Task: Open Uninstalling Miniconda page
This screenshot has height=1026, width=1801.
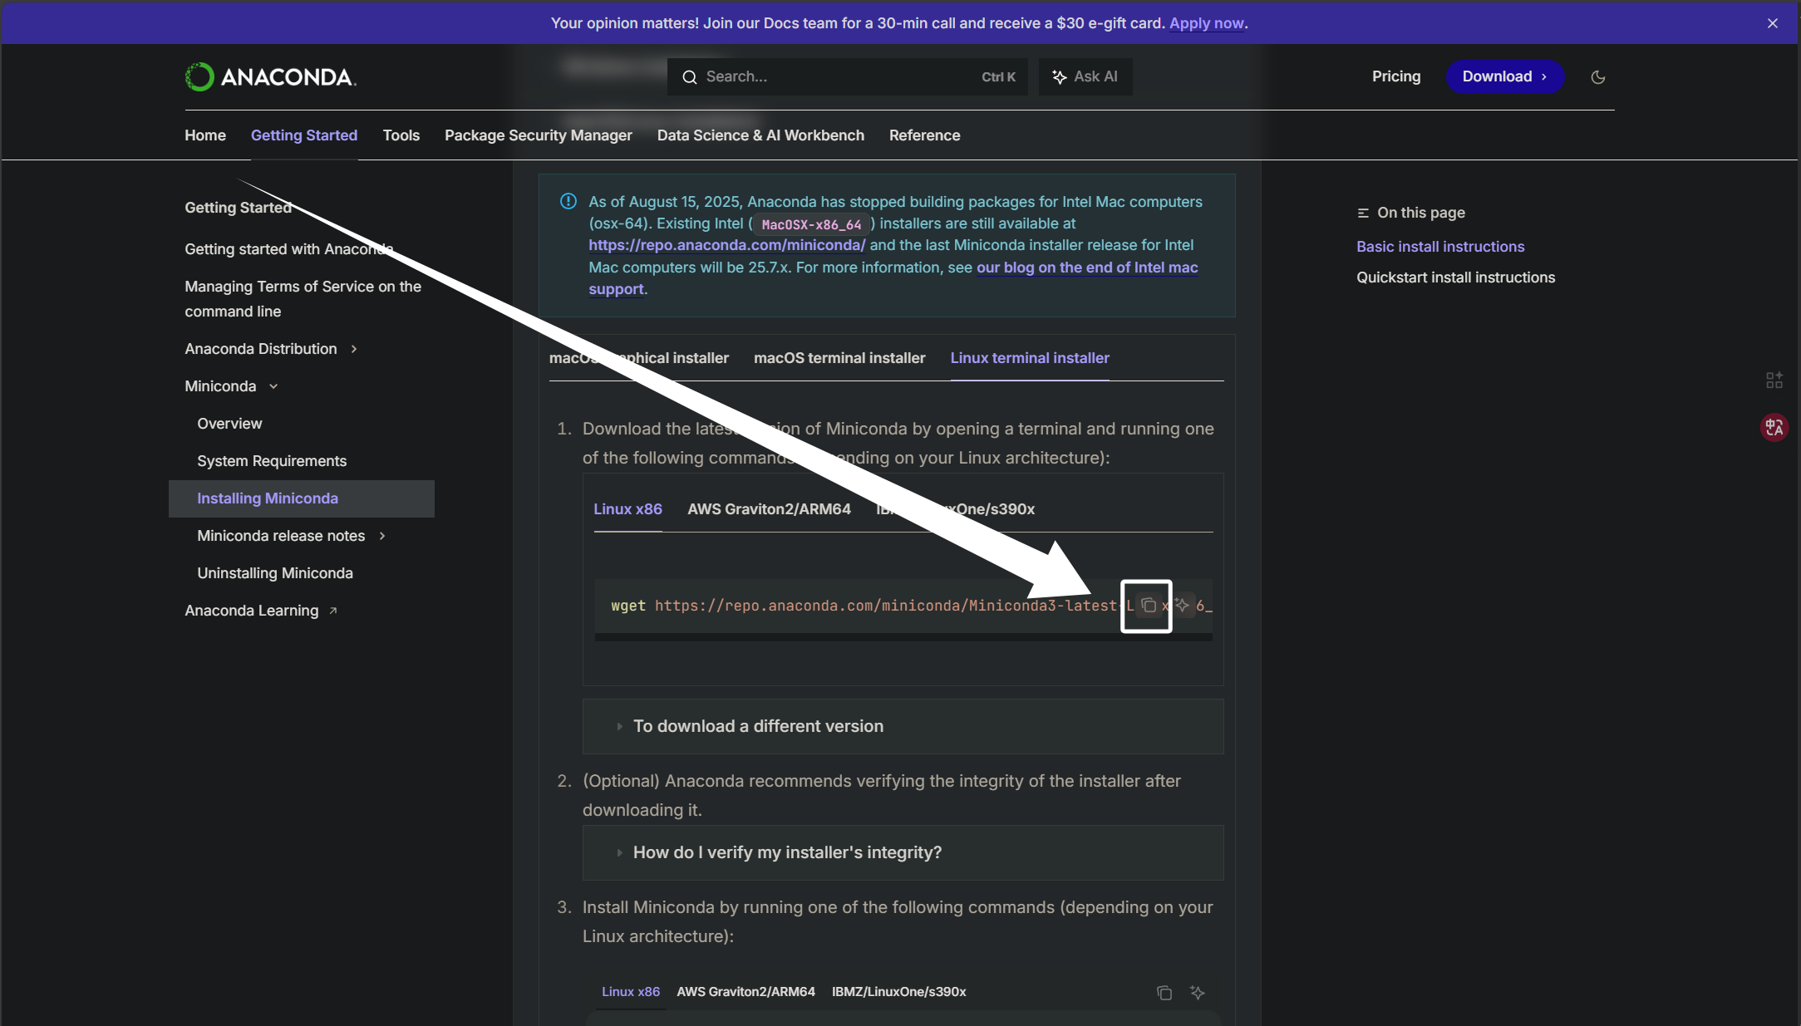Action: [275, 573]
